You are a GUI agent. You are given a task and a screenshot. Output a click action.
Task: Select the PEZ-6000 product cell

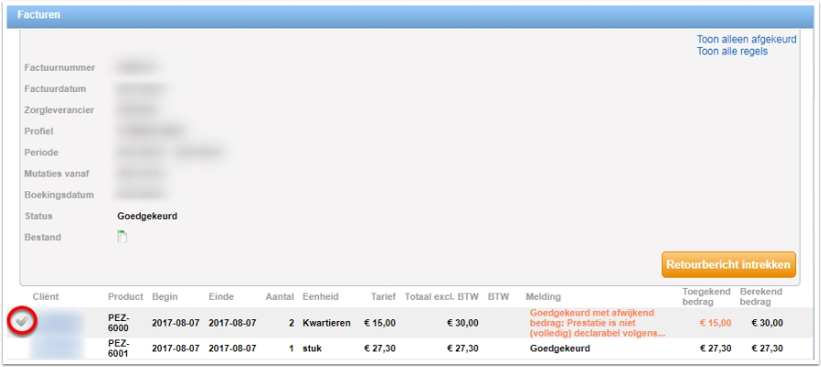[119, 323]
